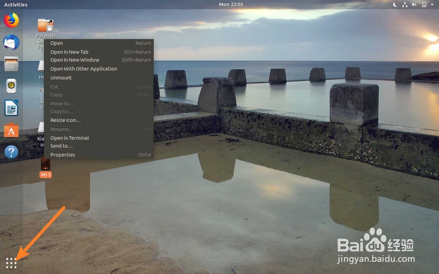The image size is (439, 274).
Task: Expand the system status menu arrow
Action: point(432,4)
